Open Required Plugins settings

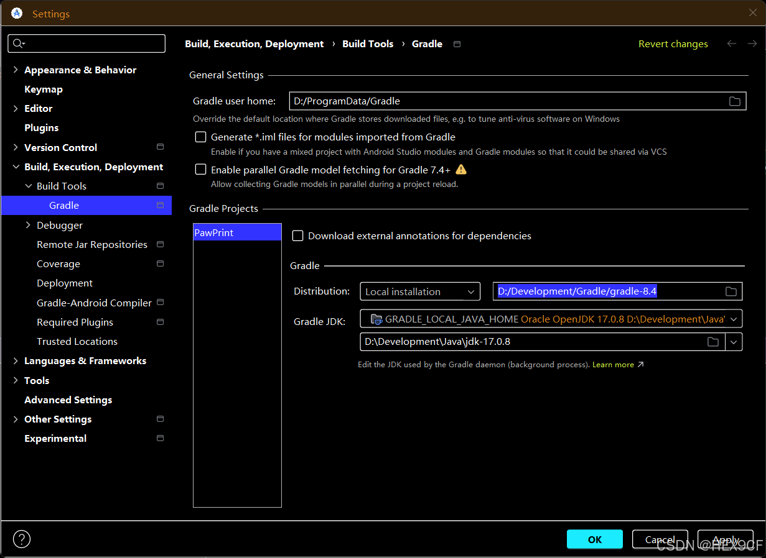click(75, 322)
